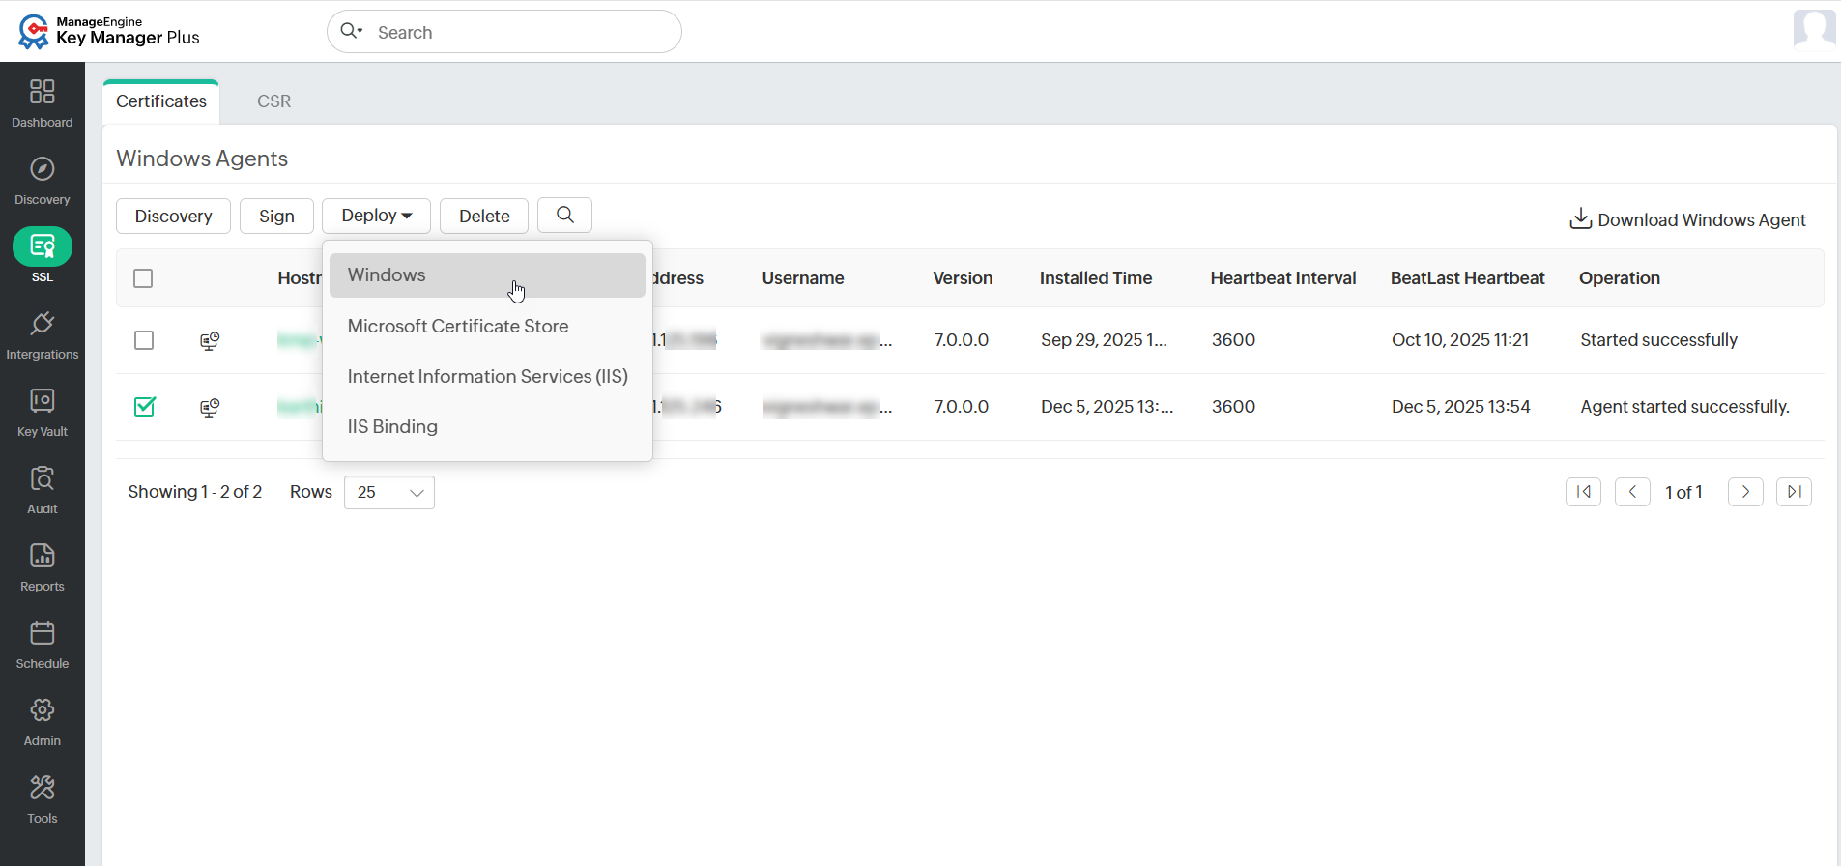Click the Delete button
Viewport: 1841px width, 866px height.
click(484, 216)
